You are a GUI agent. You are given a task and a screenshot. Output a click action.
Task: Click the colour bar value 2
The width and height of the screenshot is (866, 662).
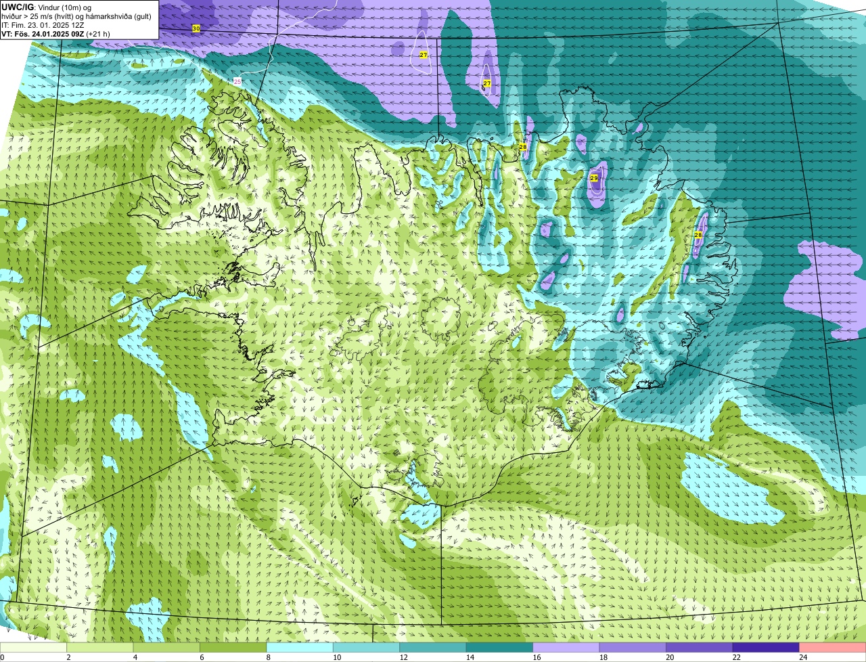[68, 657]
